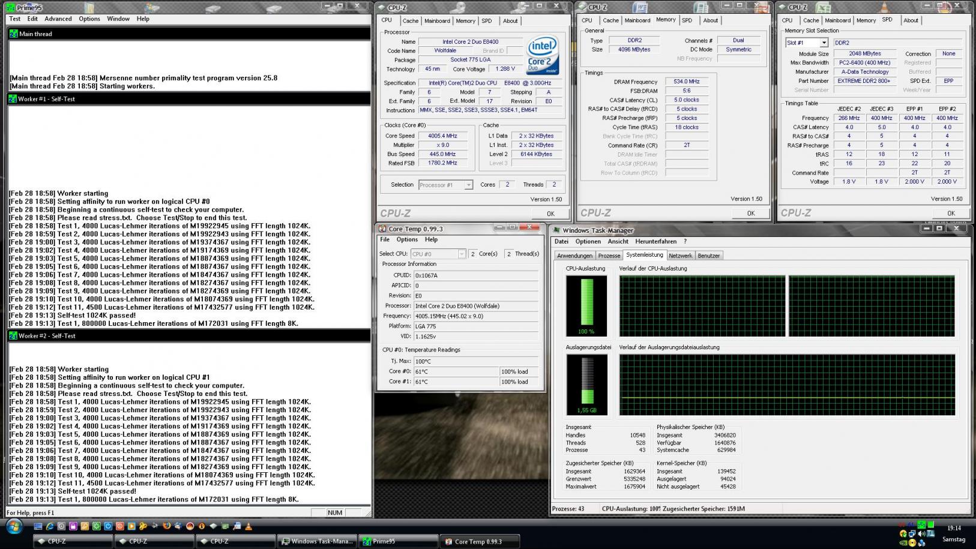The height and width of the screenshot is (549, 976).
Task: Click the Core #0 temperature reading
Action: click(456, 371)
